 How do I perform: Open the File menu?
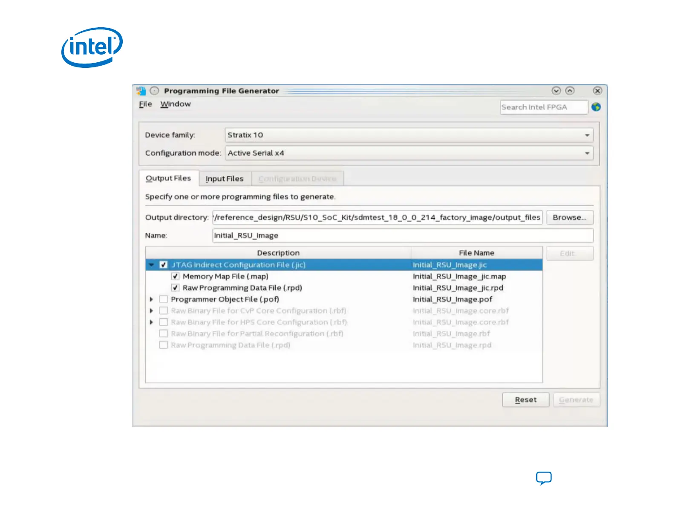coord(145,104)
